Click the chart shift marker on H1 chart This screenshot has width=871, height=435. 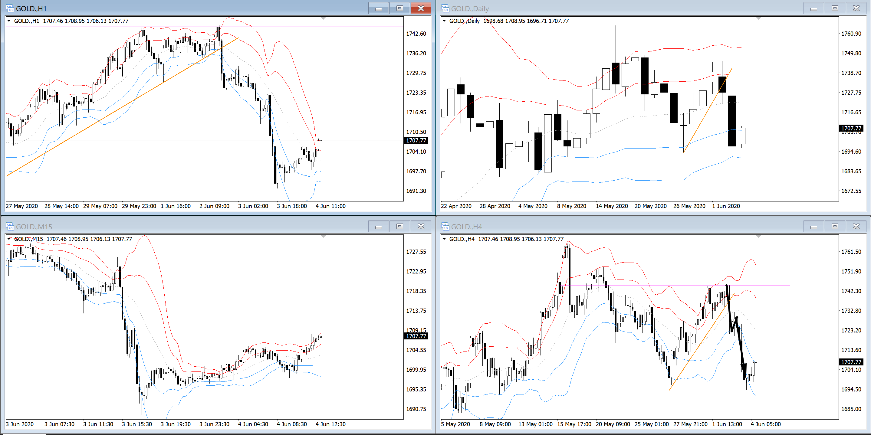click(x=323, y=18)
